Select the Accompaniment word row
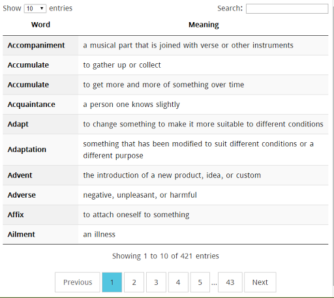This screenshot has width=334, height=298. point(166,46)
